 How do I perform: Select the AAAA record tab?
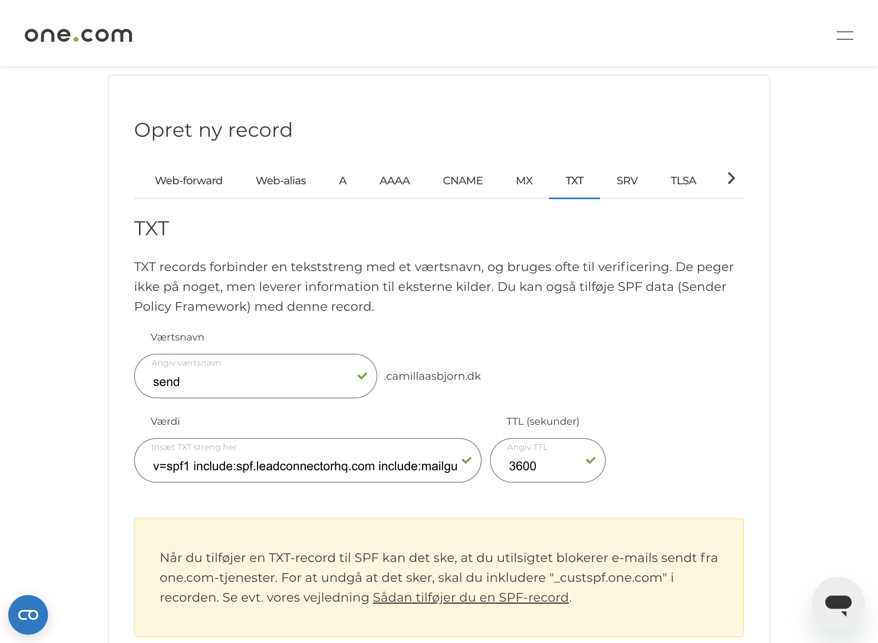(x=395, y=181)
